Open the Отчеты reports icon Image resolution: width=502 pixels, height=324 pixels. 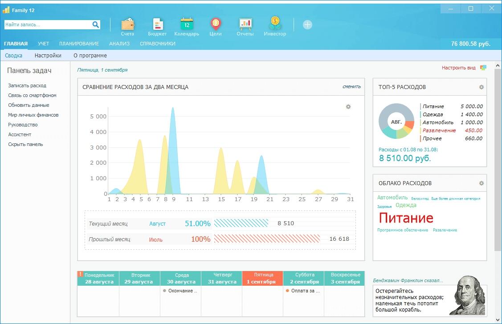coord(245,24)
